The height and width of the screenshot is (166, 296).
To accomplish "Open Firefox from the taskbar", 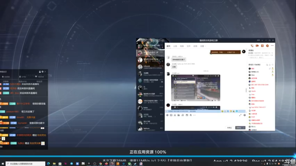I will tap(106, 164).
